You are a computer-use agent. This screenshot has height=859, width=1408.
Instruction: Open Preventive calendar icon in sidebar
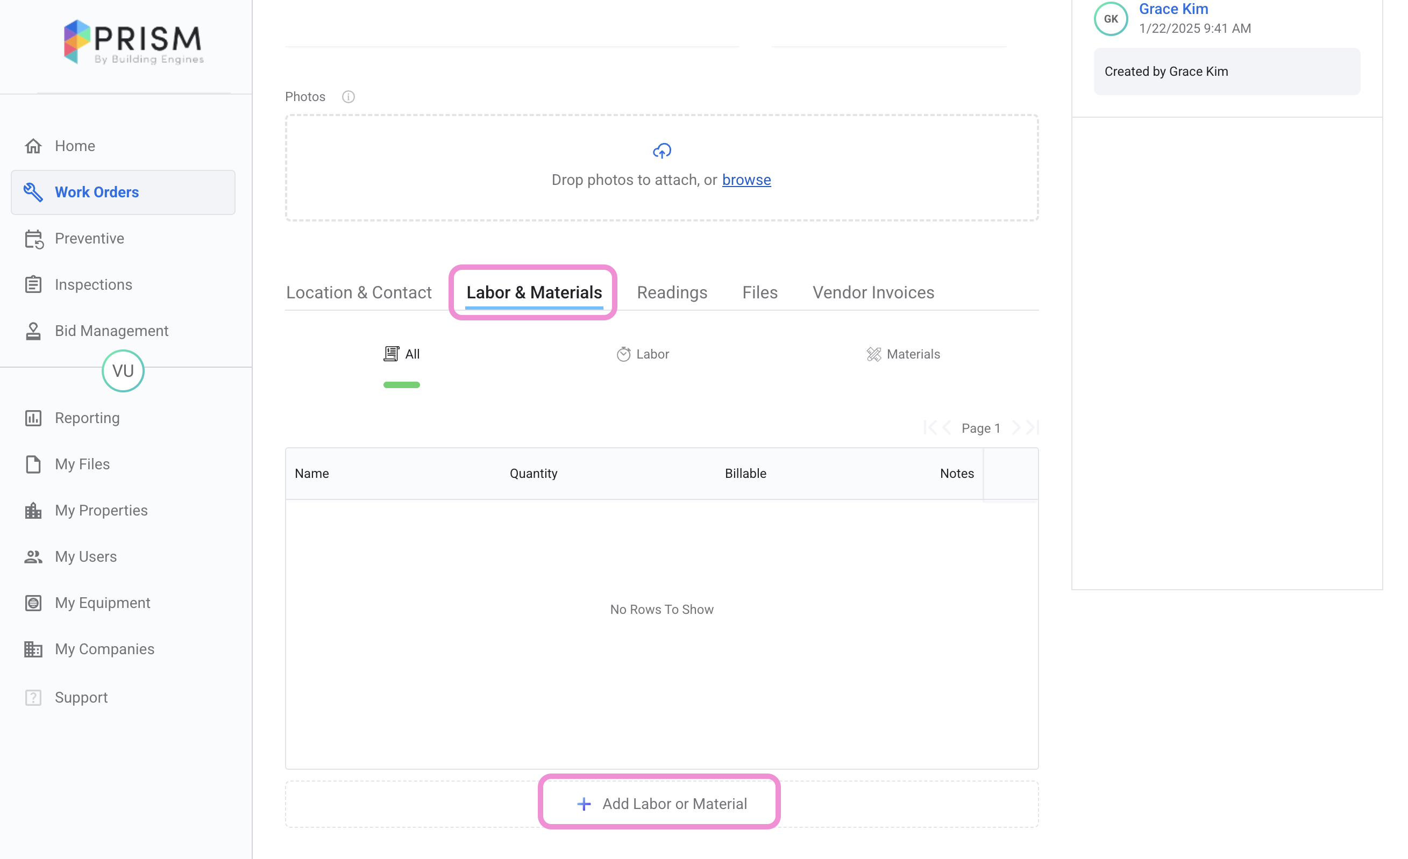click(34, 239)
